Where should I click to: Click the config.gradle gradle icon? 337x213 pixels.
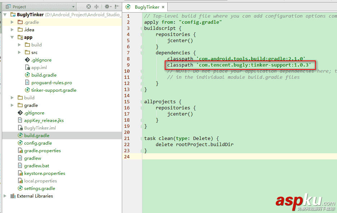point(20,143)
